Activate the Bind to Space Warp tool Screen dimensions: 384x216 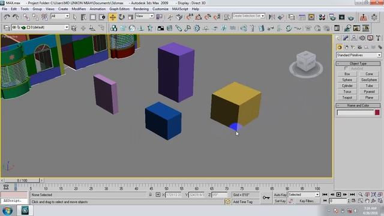pyautogui.click(x=44, y=17)
